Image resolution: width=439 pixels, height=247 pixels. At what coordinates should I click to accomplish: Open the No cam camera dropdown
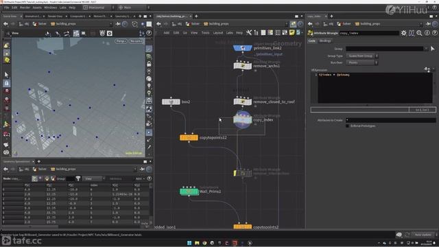[x=136, y=41]
